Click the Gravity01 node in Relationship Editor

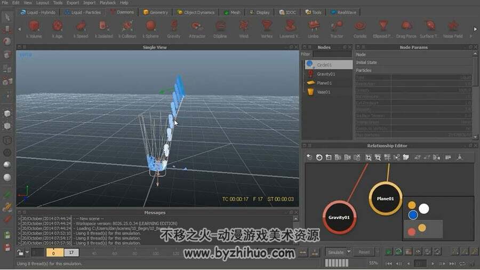point(339,217)
